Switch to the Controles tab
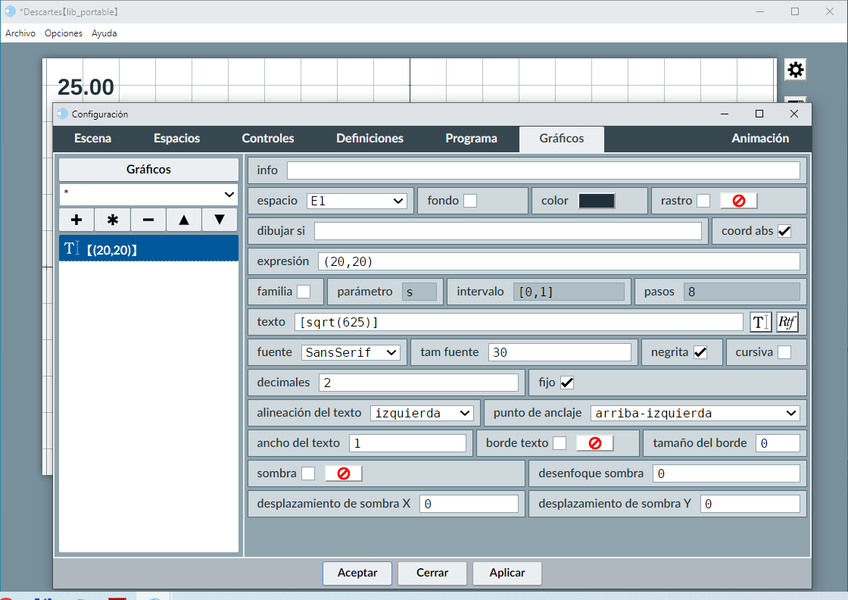 click(268, 139)
